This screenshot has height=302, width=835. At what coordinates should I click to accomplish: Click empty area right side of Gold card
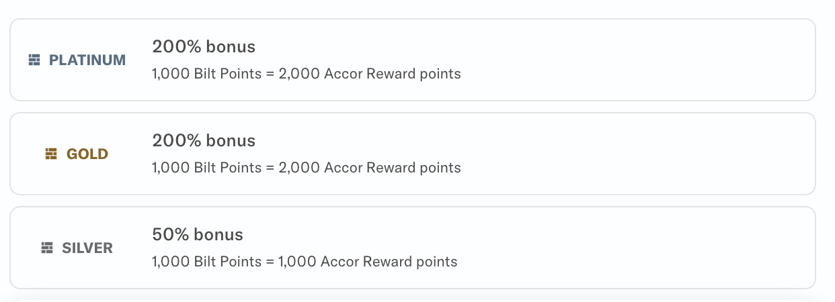point(639,154)
